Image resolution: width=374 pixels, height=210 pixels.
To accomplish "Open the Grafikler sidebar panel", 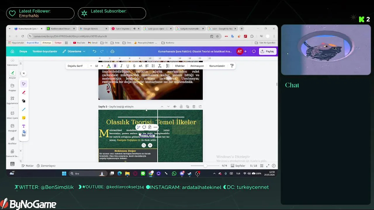I will coord(12,141).
